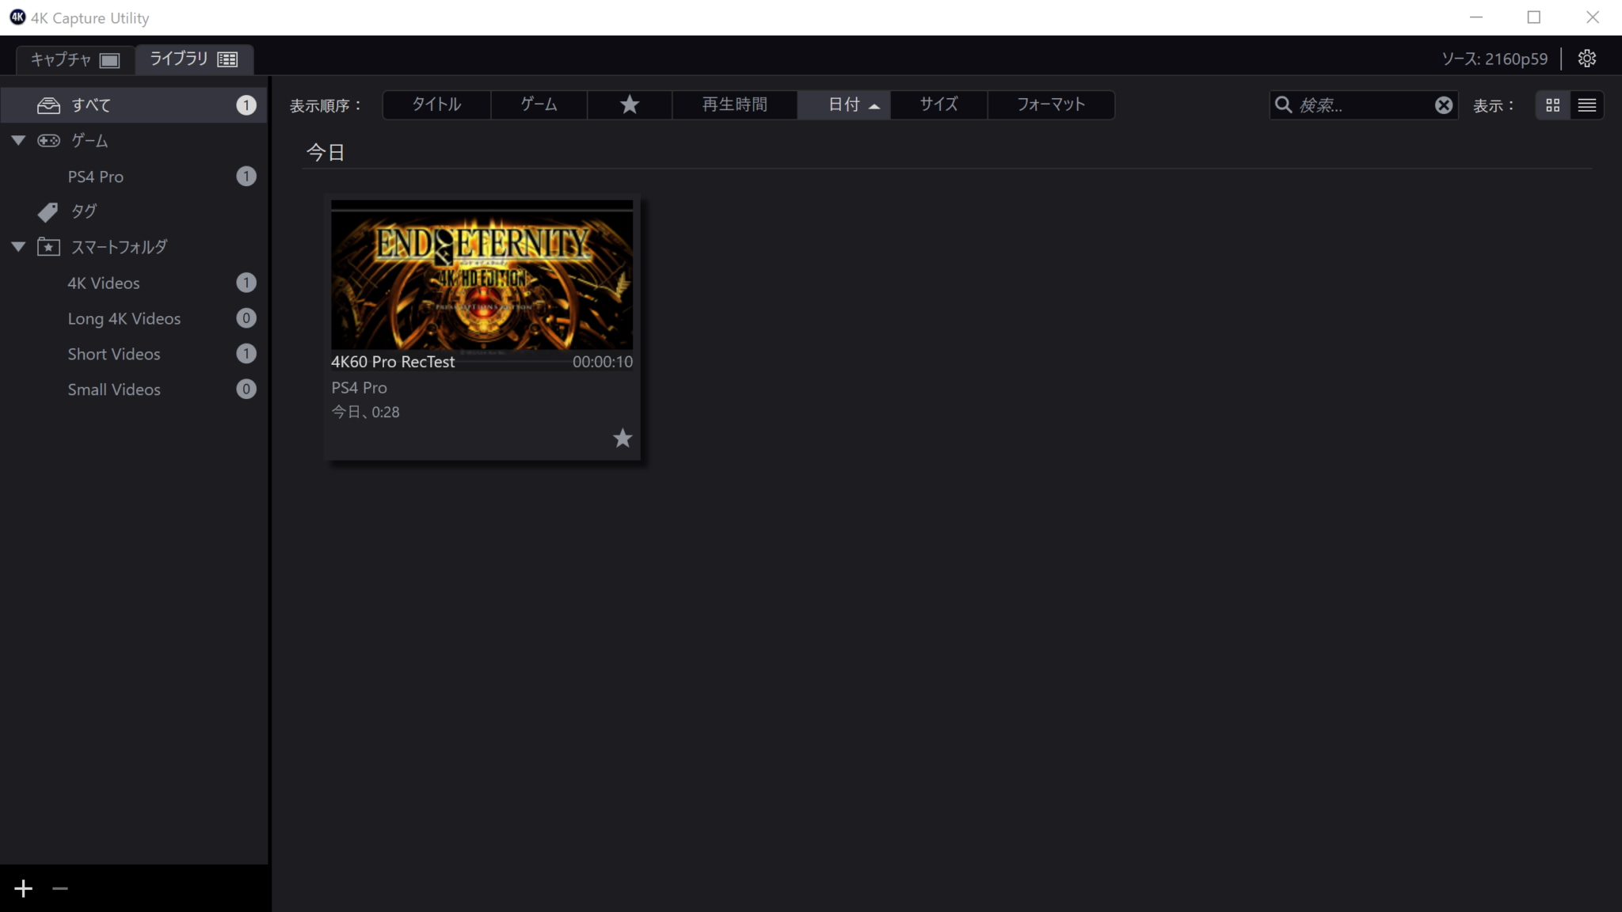Open settings gear icon
Viewport: 1622px width, 912px height.
[x=1586, y=59]
